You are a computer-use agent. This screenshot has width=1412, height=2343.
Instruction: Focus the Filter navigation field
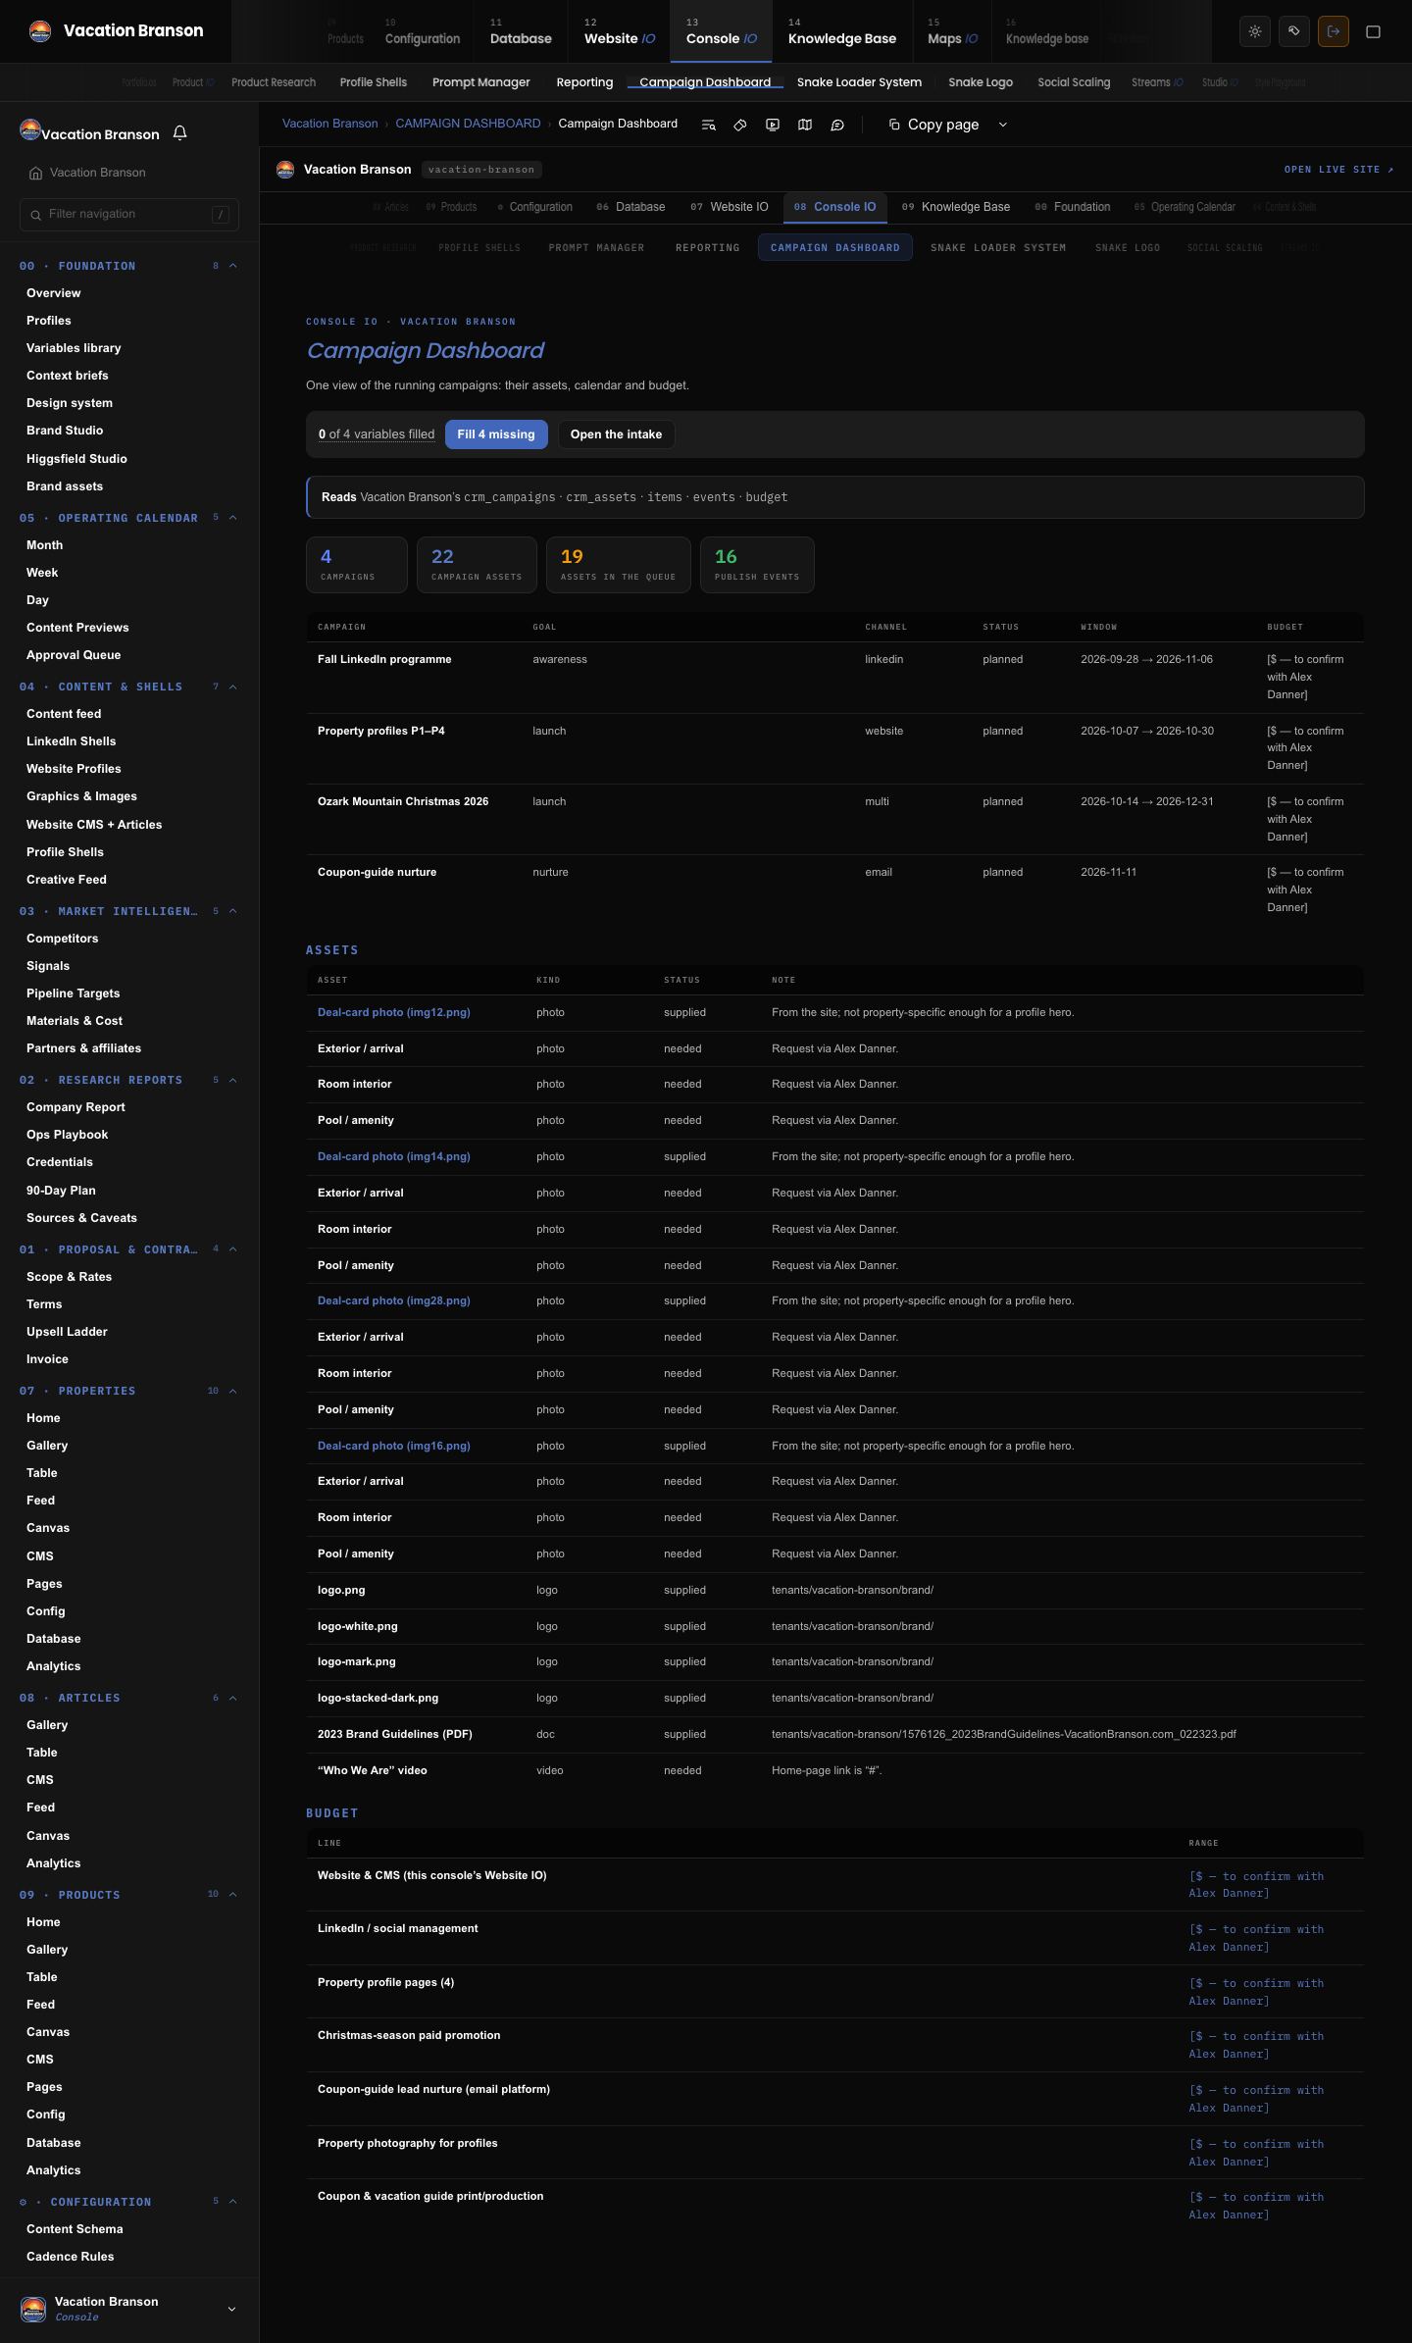(x=129, y=215)
